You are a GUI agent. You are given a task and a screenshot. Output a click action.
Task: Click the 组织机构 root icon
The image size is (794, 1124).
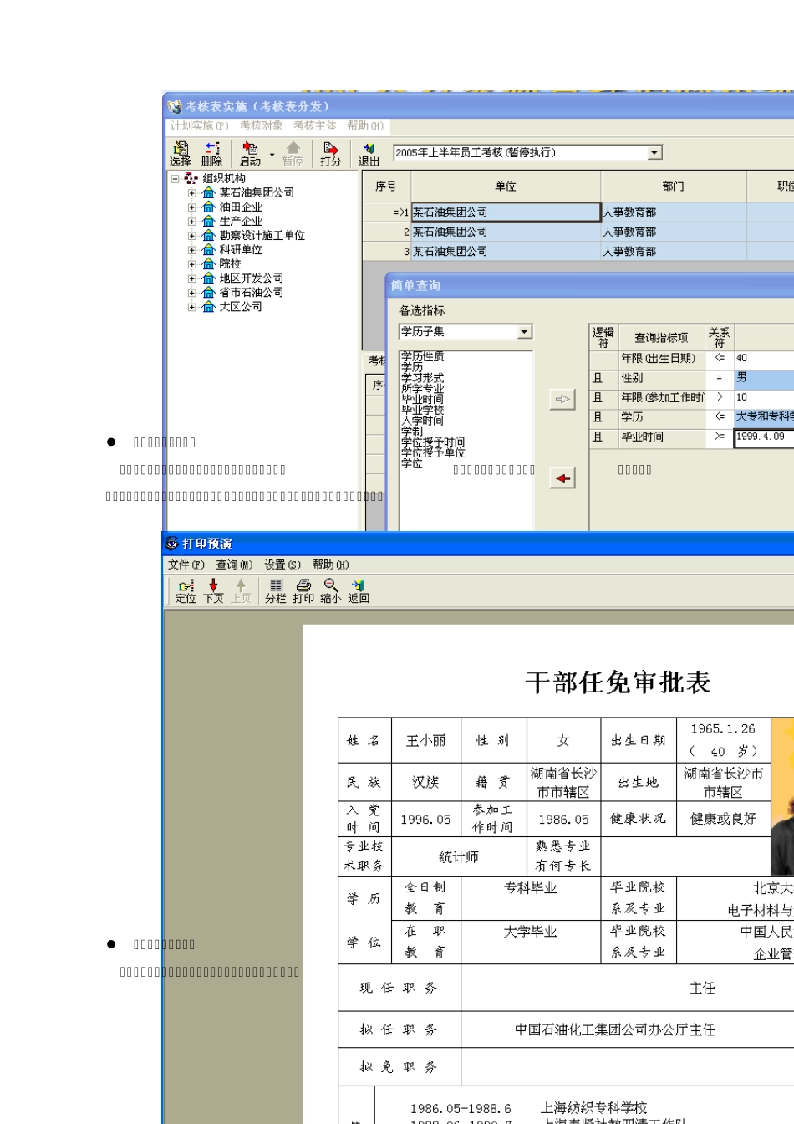(191, 178)
